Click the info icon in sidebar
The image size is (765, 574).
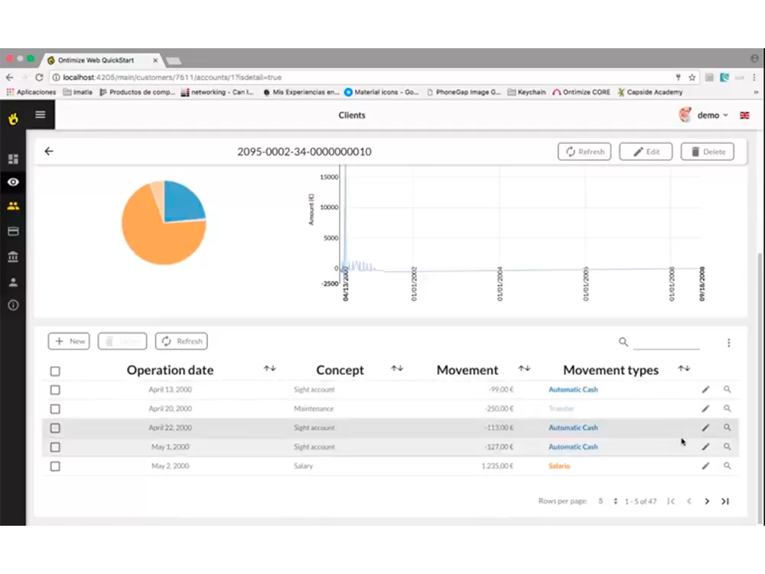pos(13,305)
